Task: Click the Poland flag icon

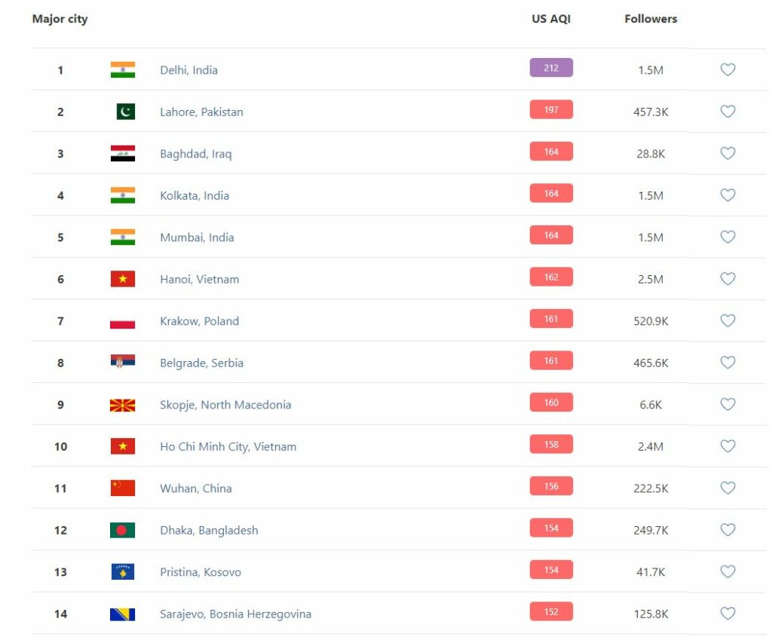Action: tap(122, 321)
